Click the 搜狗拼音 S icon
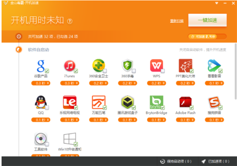Screen dimensions: 237x166 [x=214, y=102]
